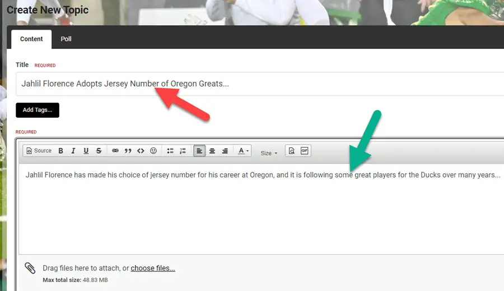
Task: Click the choose files link
Action: [153, 269]
